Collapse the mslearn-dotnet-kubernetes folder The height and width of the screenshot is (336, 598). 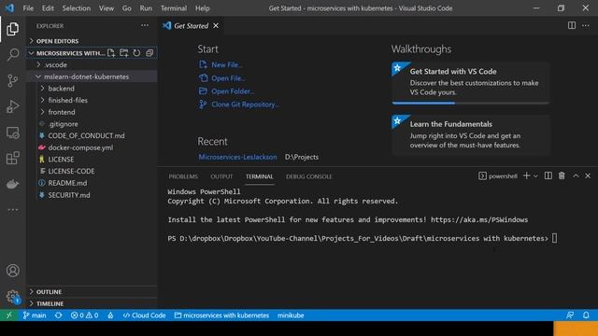point(92,77)
